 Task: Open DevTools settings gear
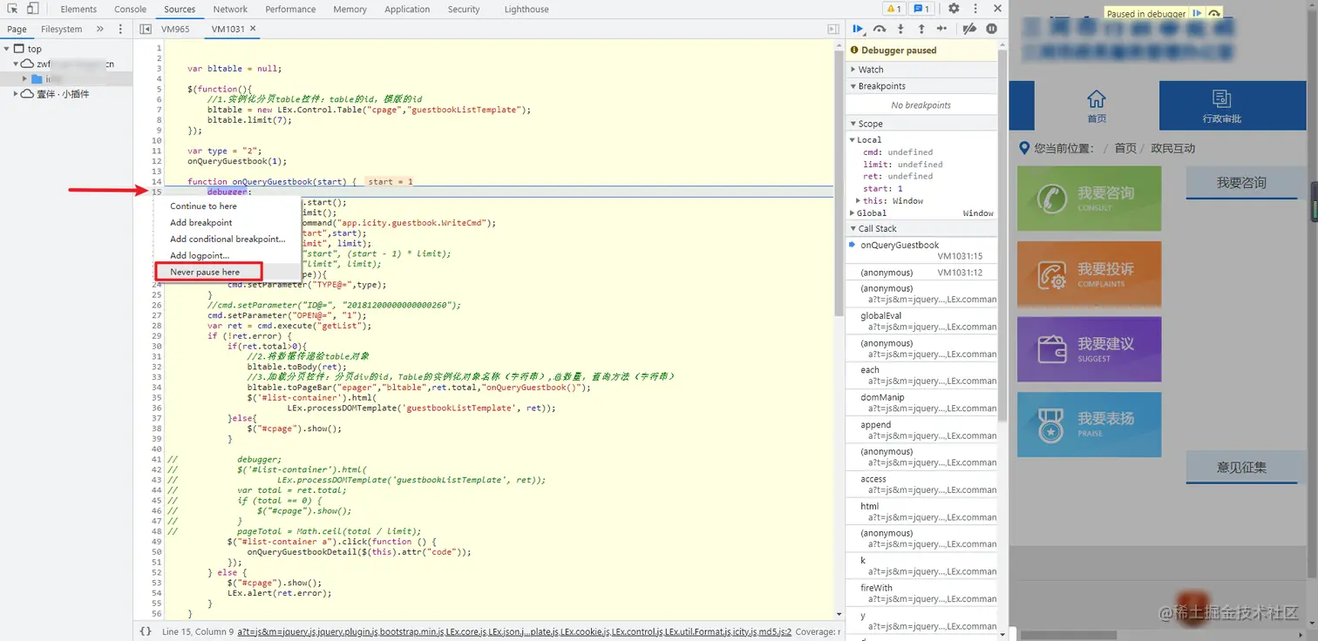[954, 9]
